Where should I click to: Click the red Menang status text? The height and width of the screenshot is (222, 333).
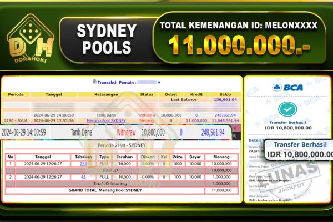[x=147, y=120]
